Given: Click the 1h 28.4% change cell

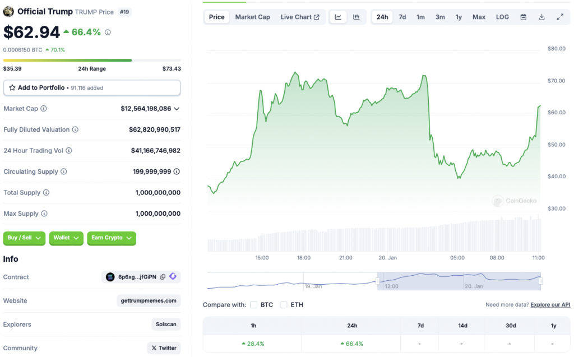Looking at the screenshot, I should pos(252,344).
